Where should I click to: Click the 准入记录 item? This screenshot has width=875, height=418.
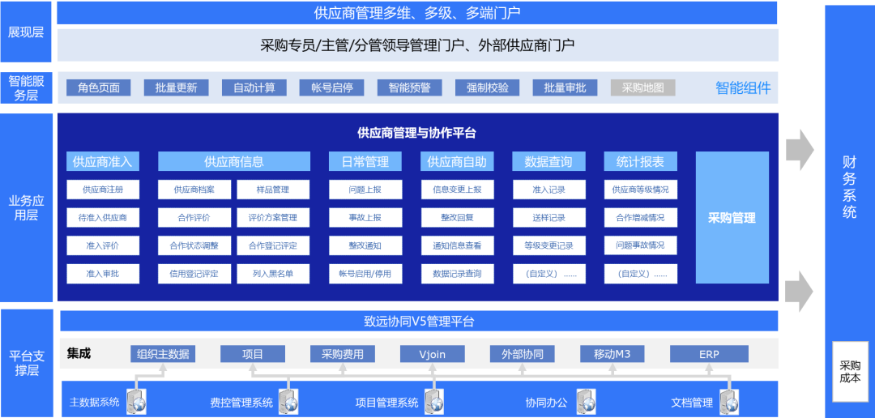pos(549,190)
